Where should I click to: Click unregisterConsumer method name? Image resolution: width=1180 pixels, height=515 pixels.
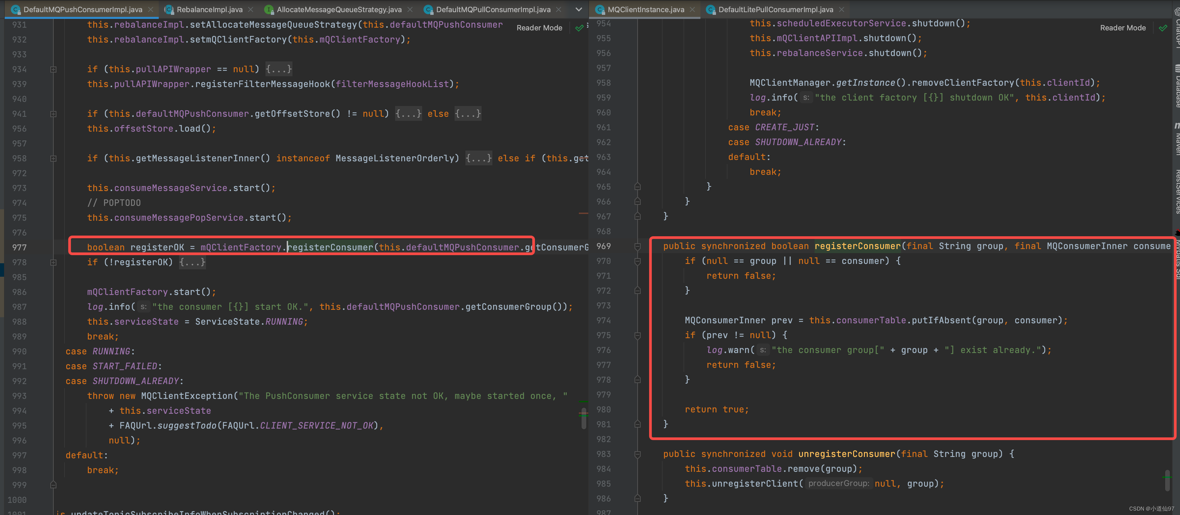(847, 454)
